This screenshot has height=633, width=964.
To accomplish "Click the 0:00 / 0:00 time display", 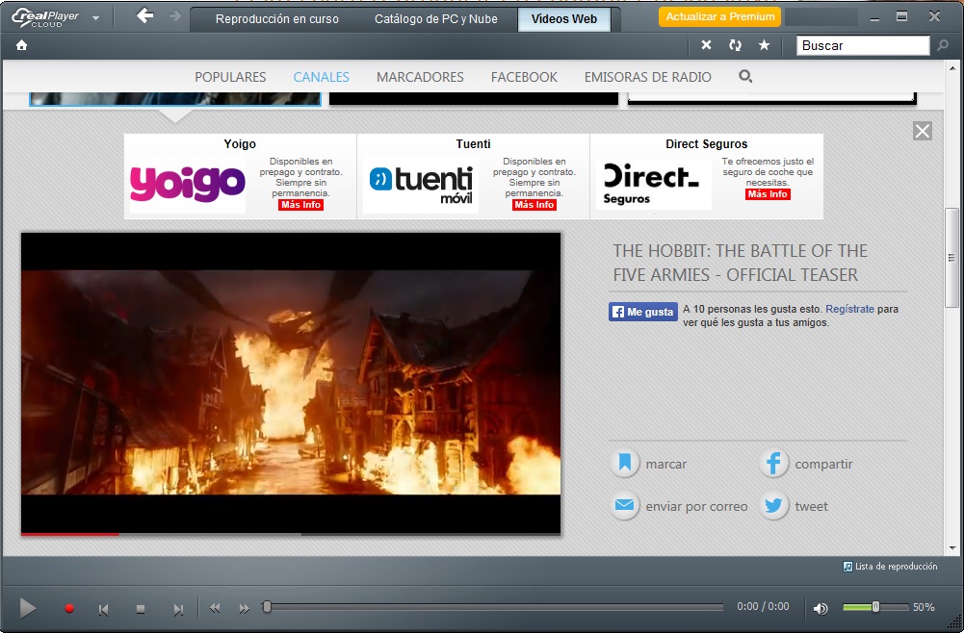I will [x=763, y=607].
